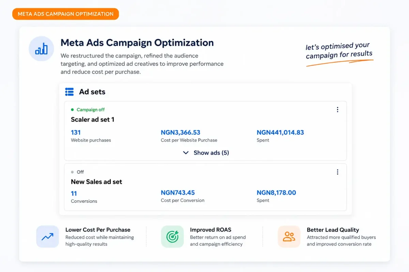This screenshot has width=409, height=272.
Task: Click the Ad sets list icon
Action: click(70, 92)
